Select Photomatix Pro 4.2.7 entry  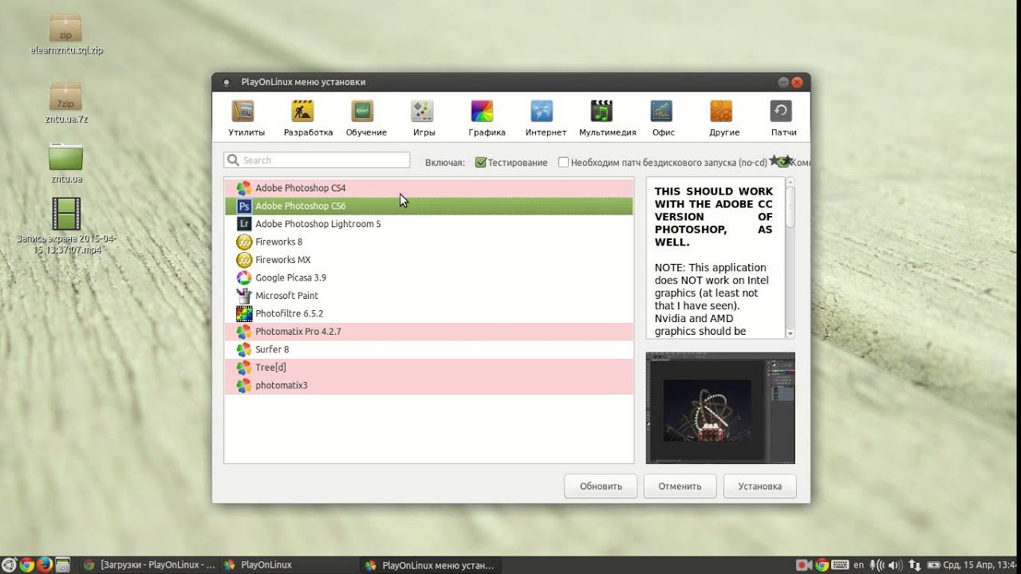[429, 332]
